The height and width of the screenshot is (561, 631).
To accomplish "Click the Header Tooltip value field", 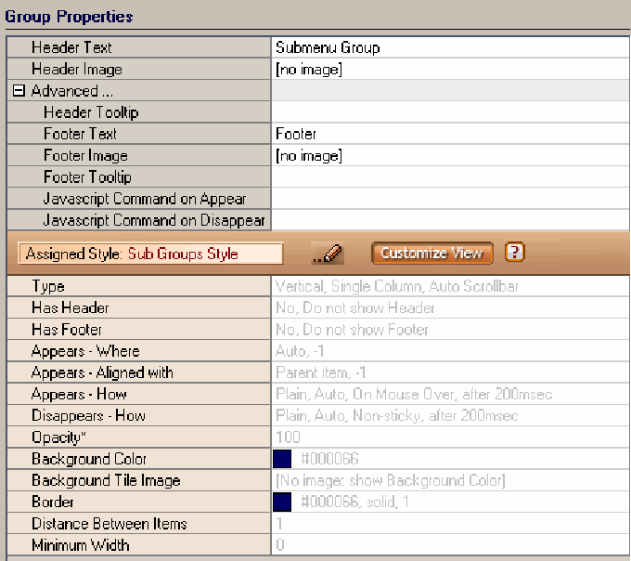I will tap(450, 112).
